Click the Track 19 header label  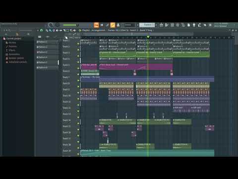click(67, 151)
